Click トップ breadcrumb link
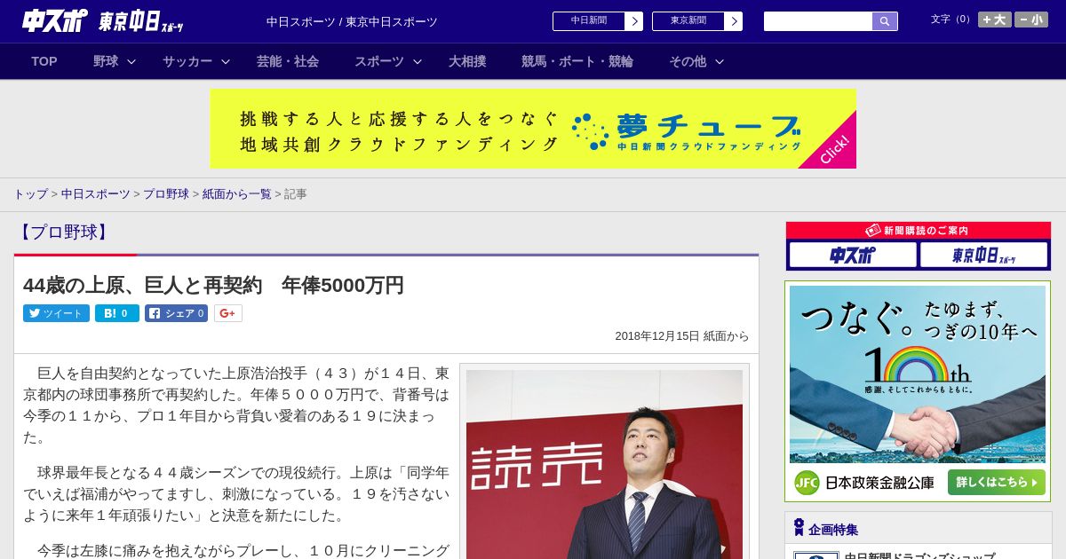1066x559 pixels. (x=30, y=193)
